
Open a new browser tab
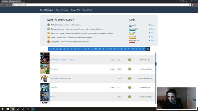click(23, 2)
